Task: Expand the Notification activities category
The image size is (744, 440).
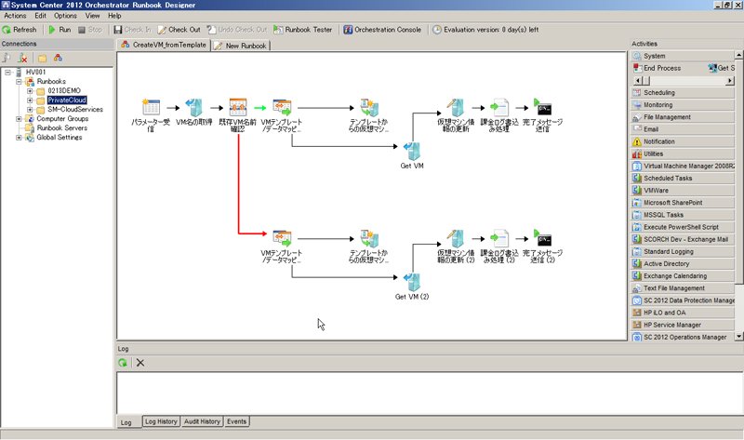Action: click(x=683, y=141)
